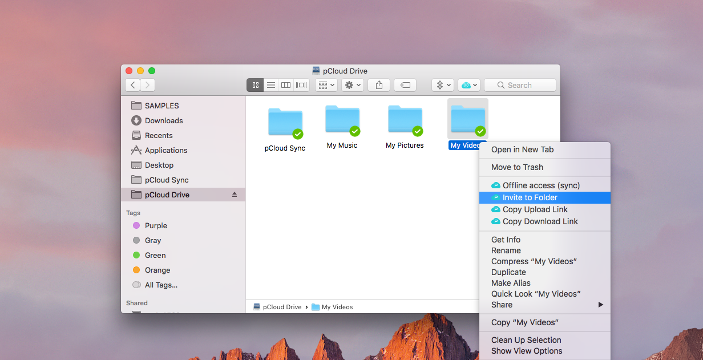Eject pCloud Drive from the sidebar
This screenshot has height=360, width=703.
tap(234, 195)
